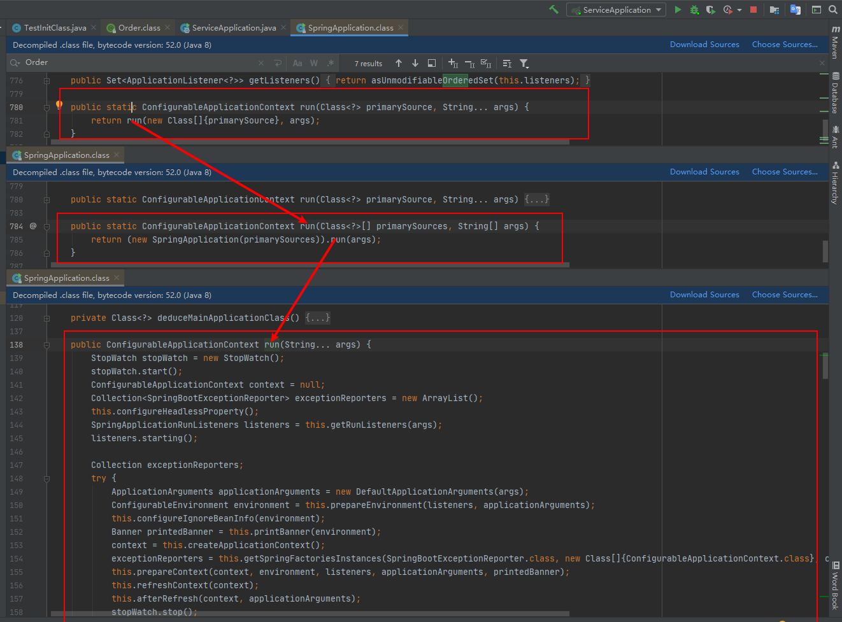Open search history via the magnifier icon

[15, 62]
